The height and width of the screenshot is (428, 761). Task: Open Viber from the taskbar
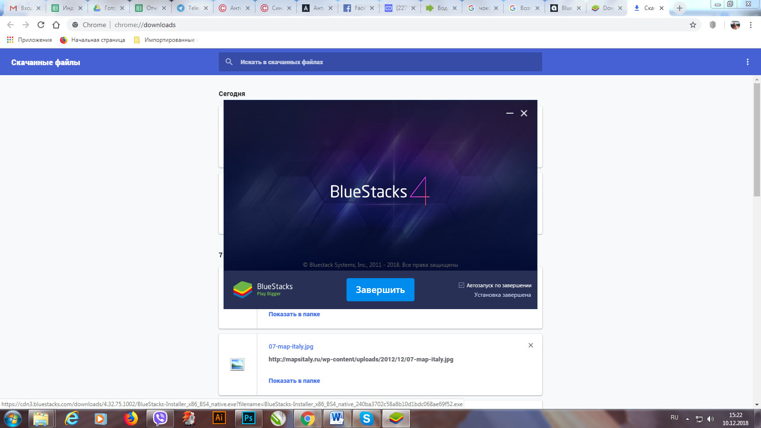pos(160,418)
